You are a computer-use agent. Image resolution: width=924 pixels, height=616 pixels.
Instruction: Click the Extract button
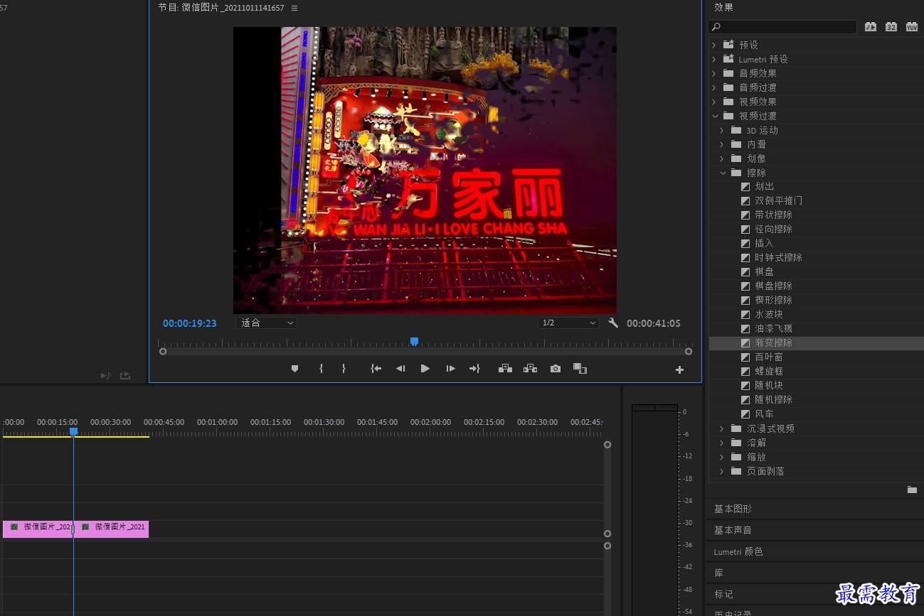(530, 369)
